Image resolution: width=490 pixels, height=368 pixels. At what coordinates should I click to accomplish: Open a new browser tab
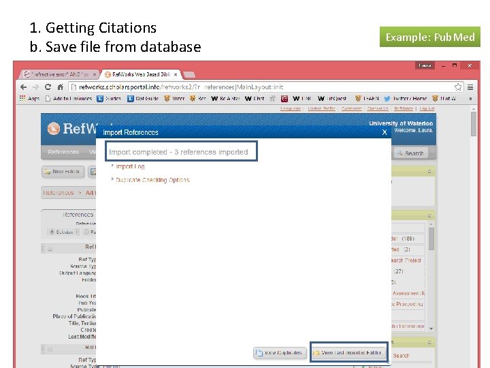[189, 74]
